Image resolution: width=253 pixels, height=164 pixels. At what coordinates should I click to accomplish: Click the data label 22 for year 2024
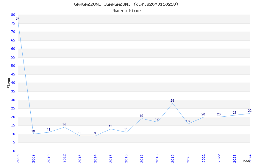click(250, 111)
